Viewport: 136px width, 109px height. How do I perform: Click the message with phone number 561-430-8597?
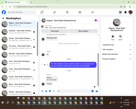coord(52,79)
